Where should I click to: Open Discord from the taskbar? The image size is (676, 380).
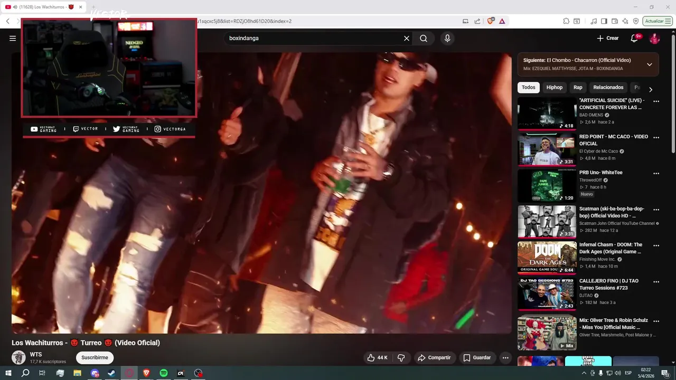(x=95, y=373)
